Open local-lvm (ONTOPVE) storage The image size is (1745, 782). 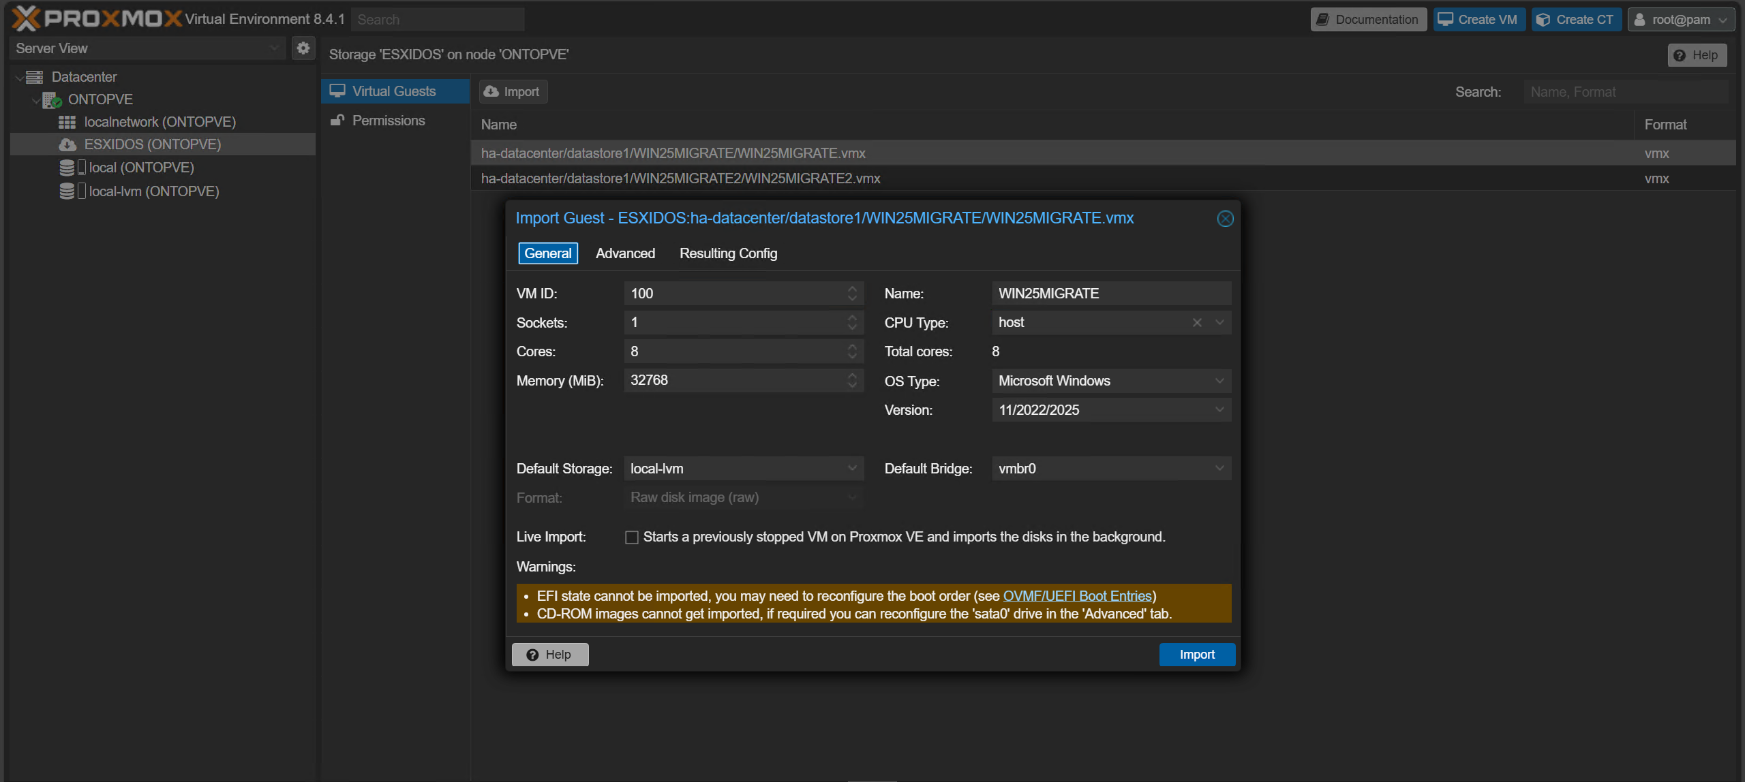coord(154,191)
